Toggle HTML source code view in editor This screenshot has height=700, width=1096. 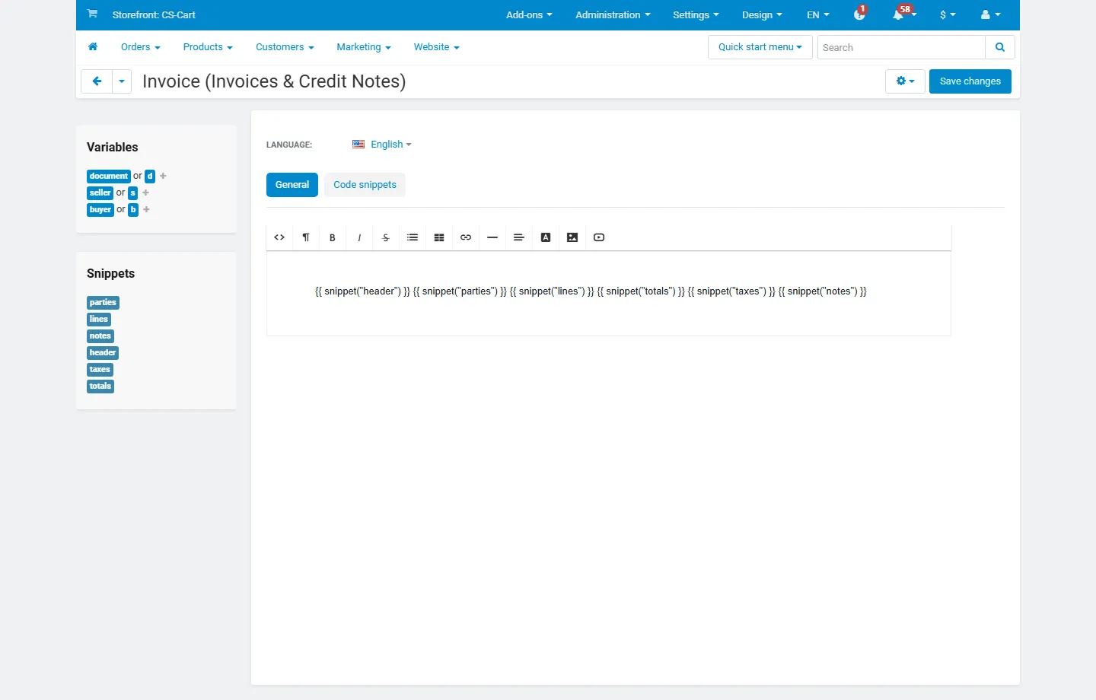tap(279, 237)
